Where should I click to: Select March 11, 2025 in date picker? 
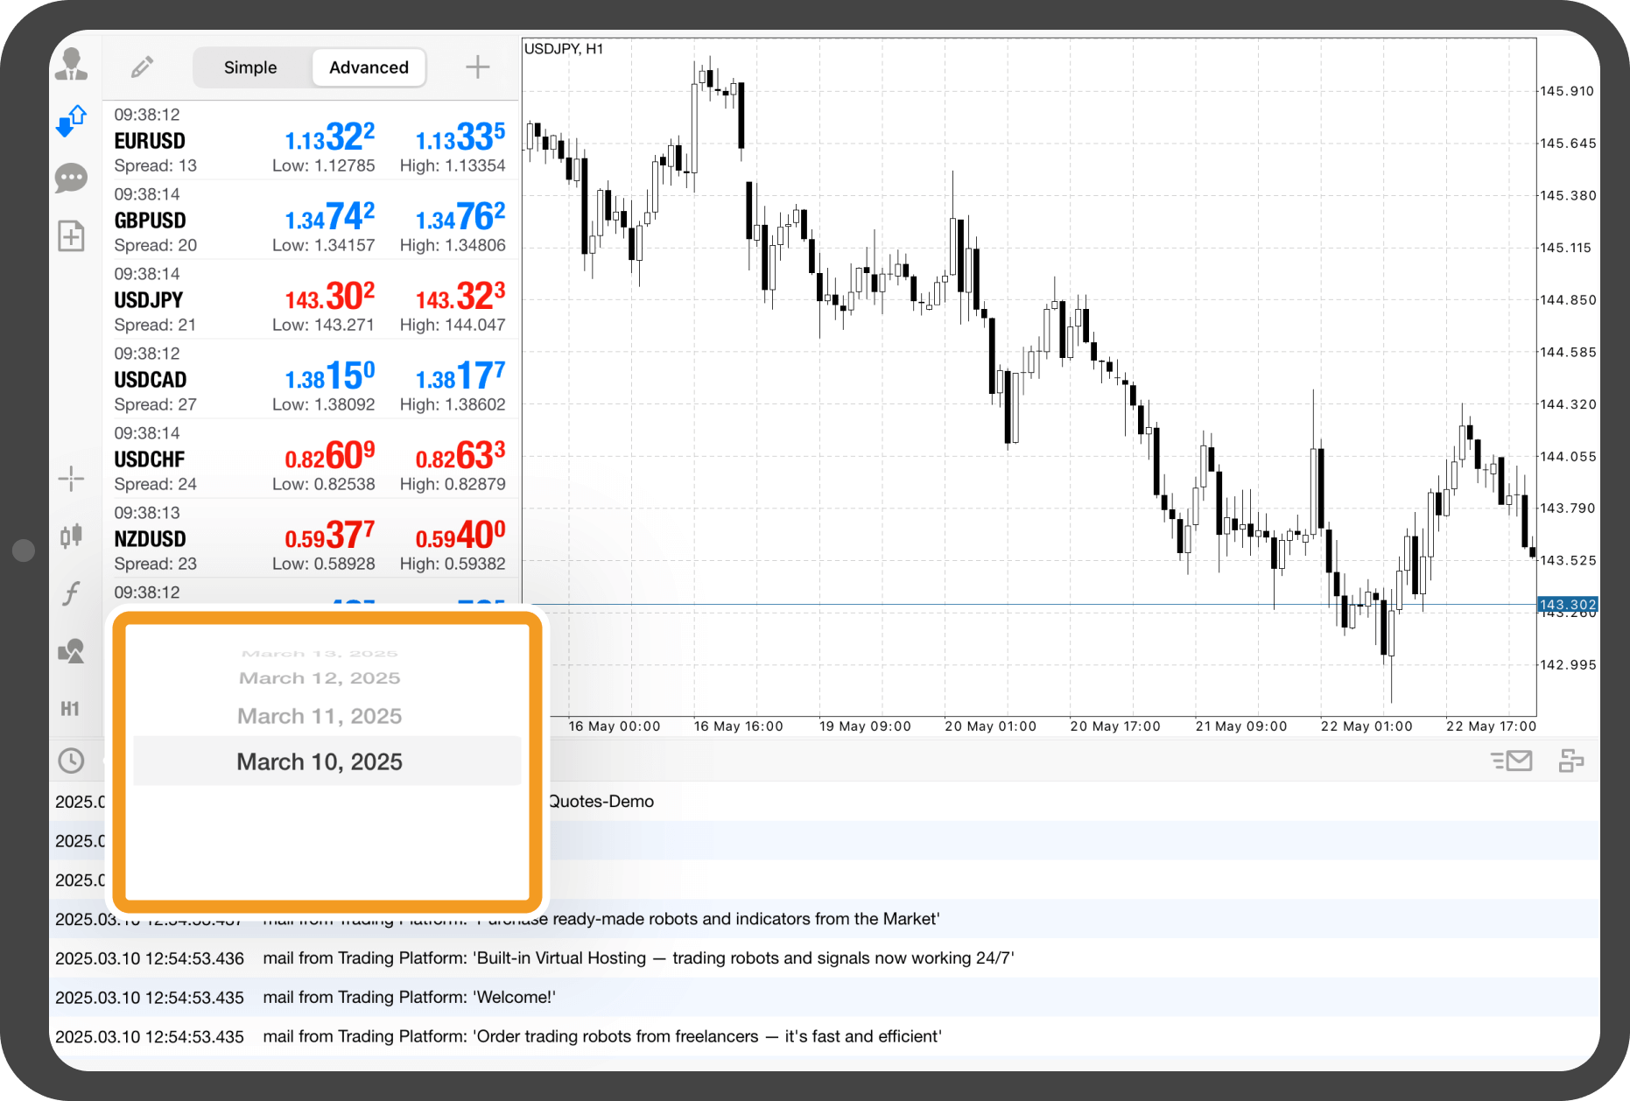320,716
